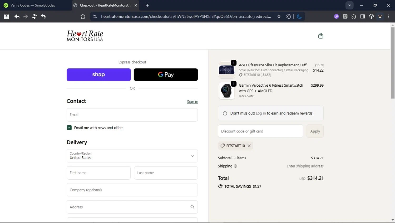Click the Enter shipping address text
This screenshot has width=395, height=223.
[x=305, y=166]
